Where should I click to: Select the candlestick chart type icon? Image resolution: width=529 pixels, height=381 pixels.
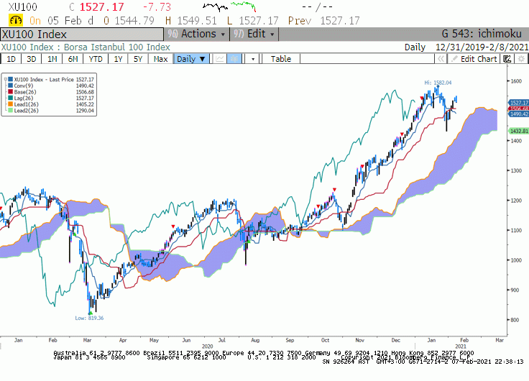(234, 59)
